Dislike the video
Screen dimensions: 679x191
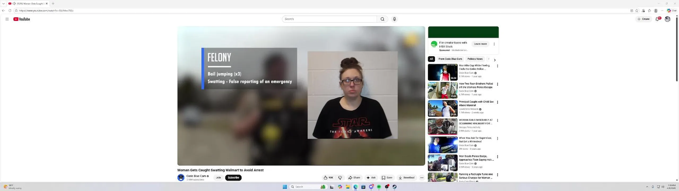[x=340, y=177]
